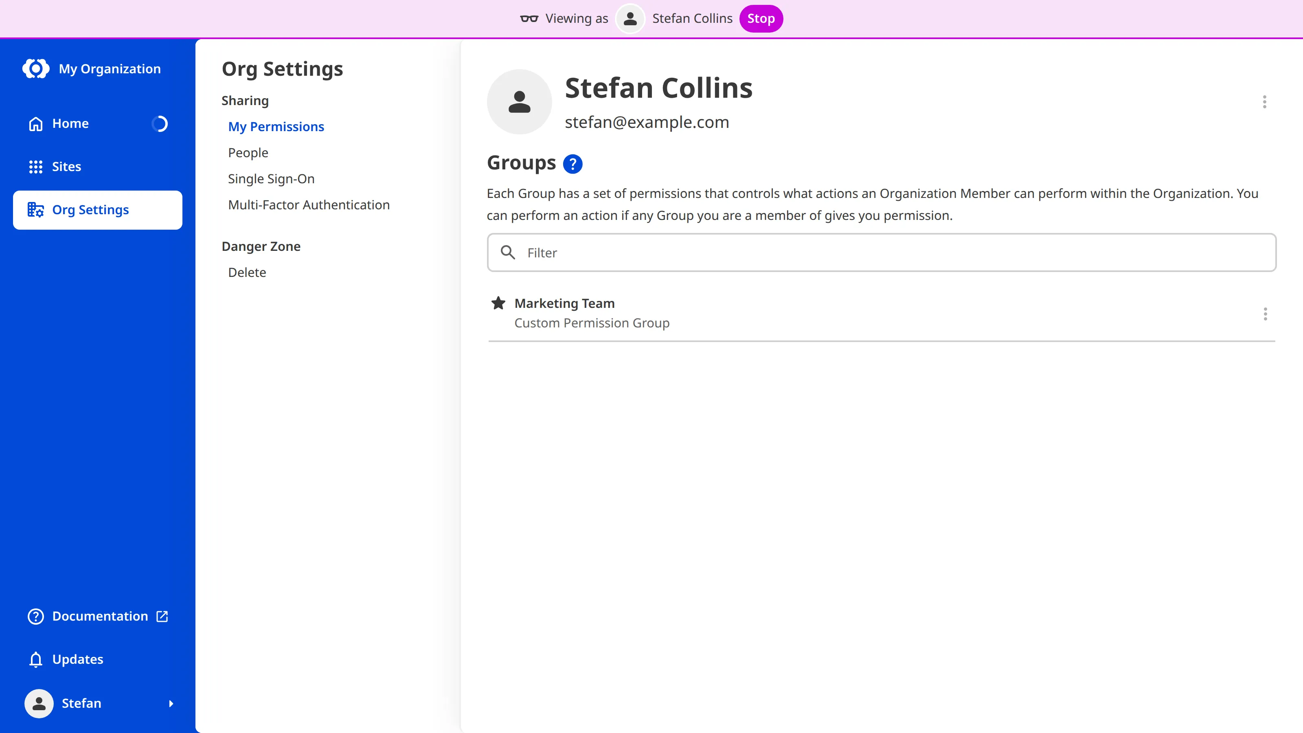Click the Custom Permission Group label
The width and height of the screenshot is (1303, 733).
592,323
